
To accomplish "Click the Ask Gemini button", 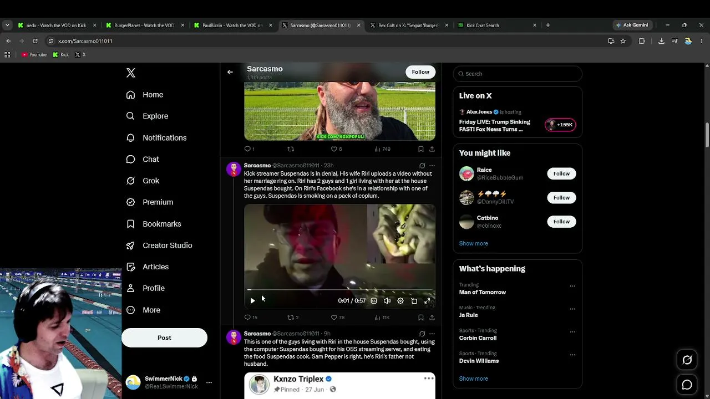I will [632, 25].
